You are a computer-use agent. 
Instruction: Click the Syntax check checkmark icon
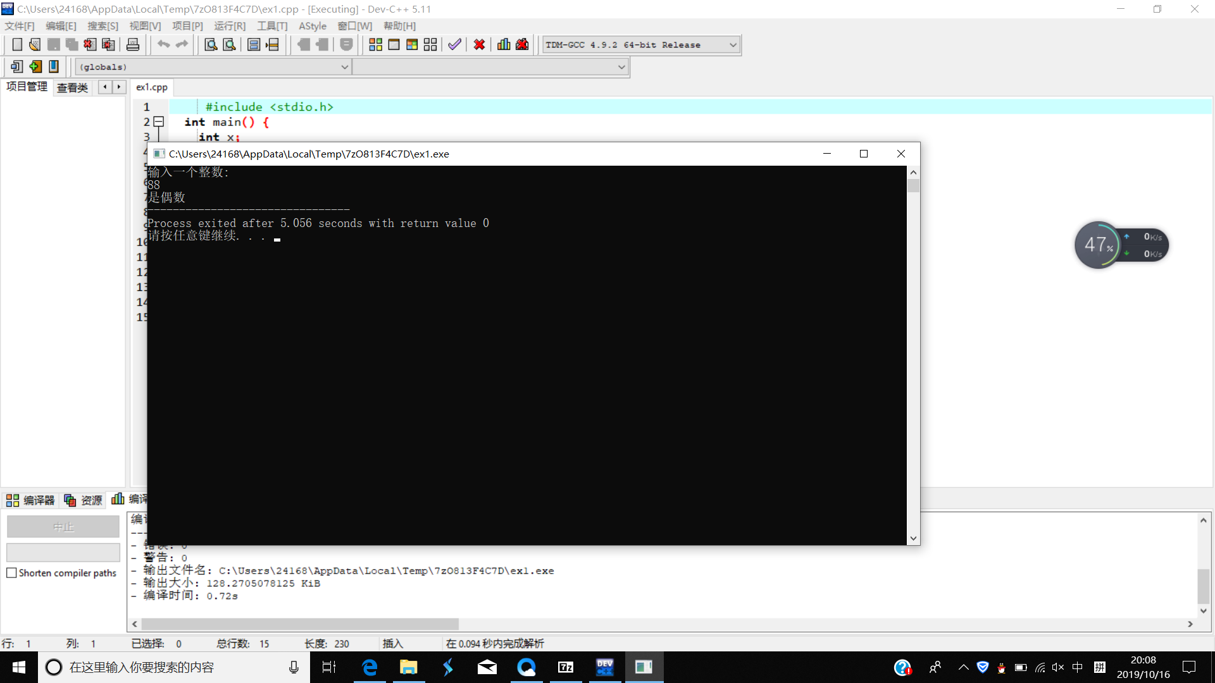(x=454, y=45)
